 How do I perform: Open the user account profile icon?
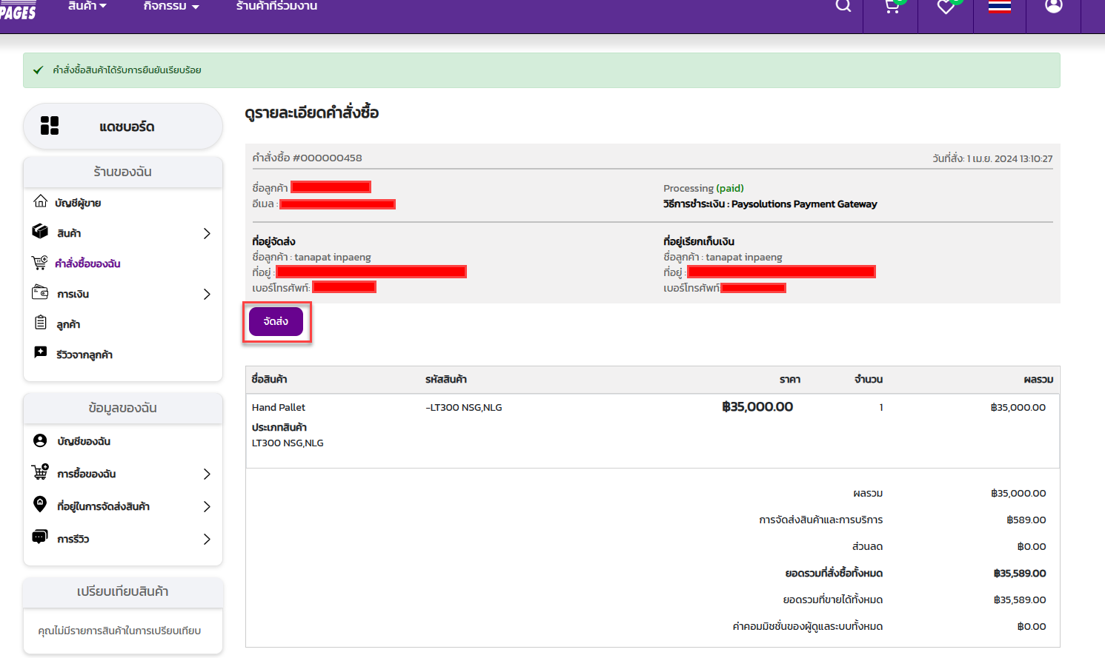(x=1053, y=7)
